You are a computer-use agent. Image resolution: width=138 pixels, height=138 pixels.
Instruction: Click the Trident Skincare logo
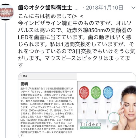pyautogui.click(x=90, y=125)
